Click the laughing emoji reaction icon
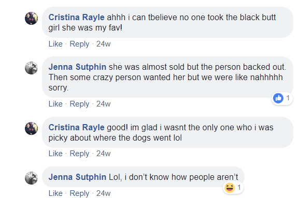Viewport: 299px width, 198px height. (230, 188)
